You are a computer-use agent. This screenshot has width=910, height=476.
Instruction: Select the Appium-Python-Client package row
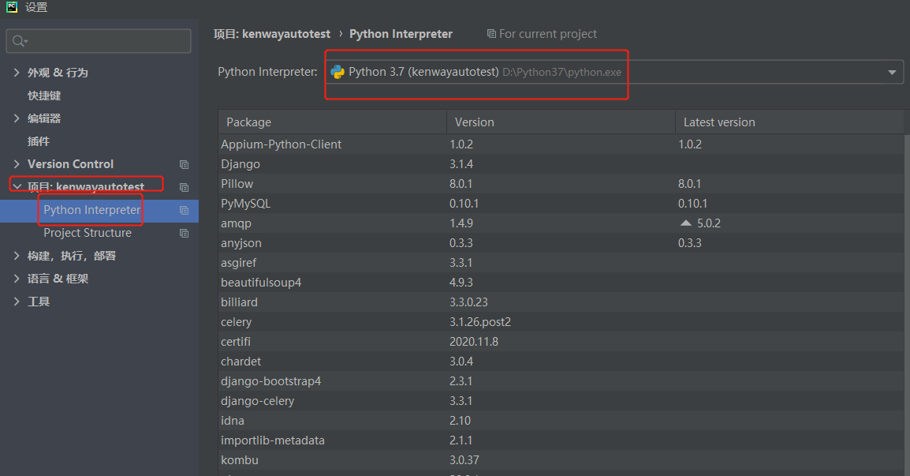click(x=561, y=144)
